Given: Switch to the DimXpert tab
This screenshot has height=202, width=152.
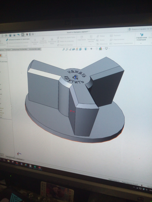Looking at the screenshot, I should pyautogui.click(x=8, y=50).
